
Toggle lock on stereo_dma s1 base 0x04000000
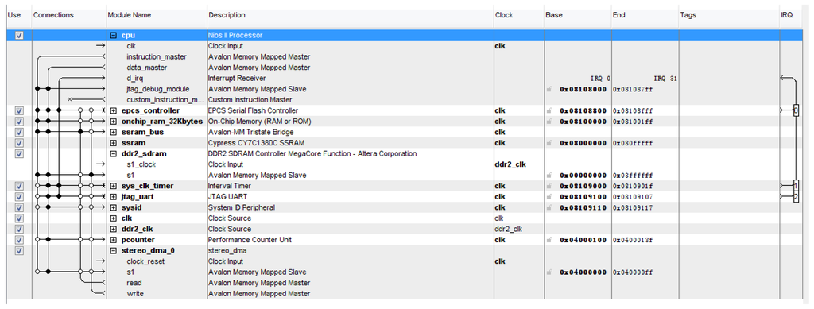pyautogui.click(x=550, y=272)
